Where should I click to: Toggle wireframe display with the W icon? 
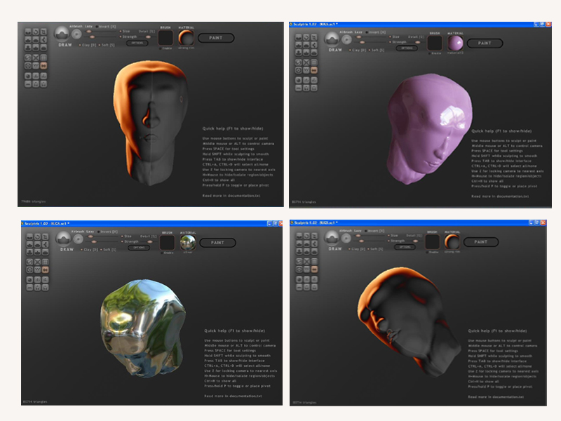[x=35, y=65]
